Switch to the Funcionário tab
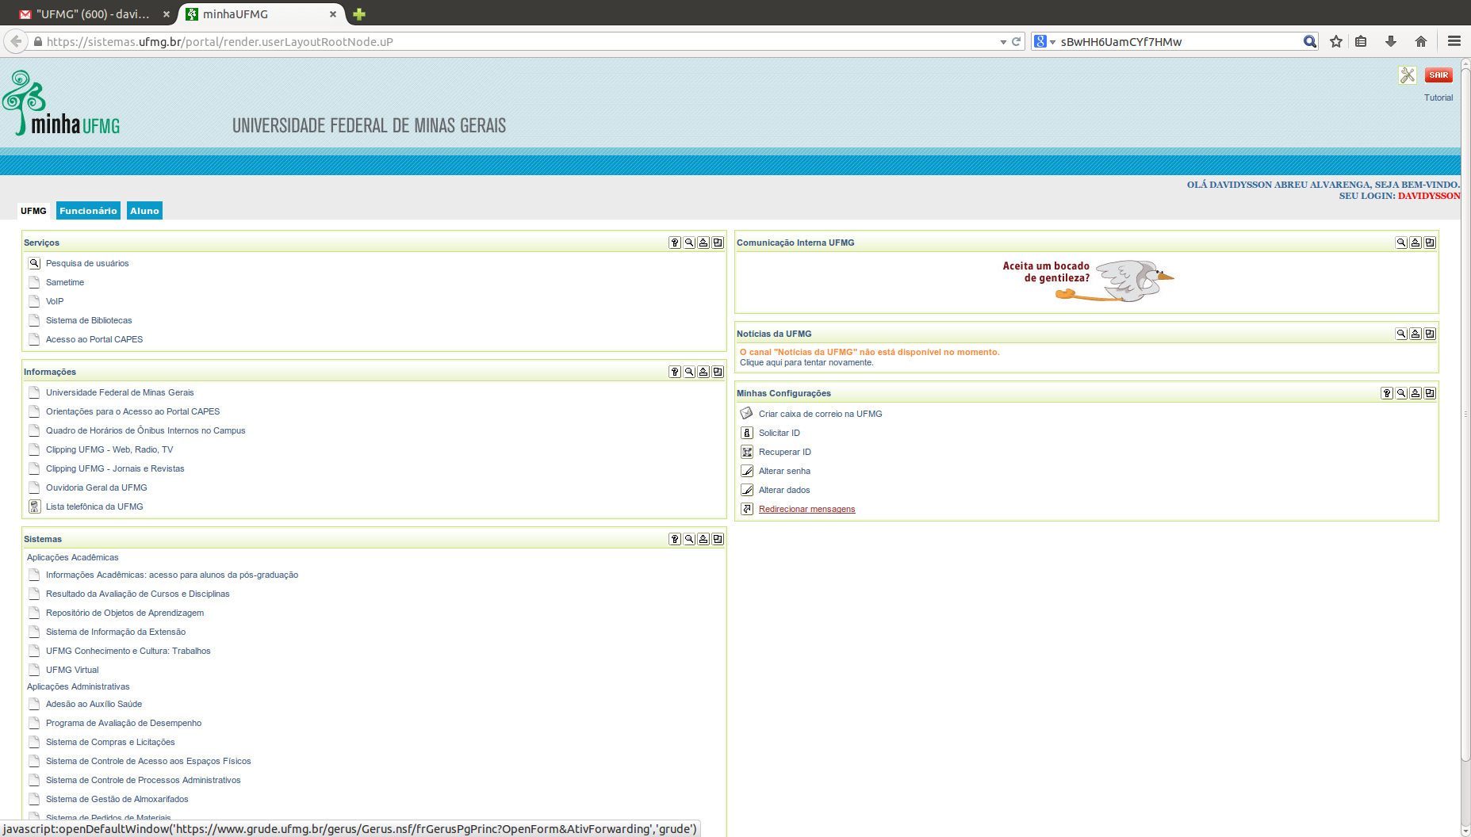This screenshot has width=1471, height=837. pyautogui.click(x=88, y=211)
